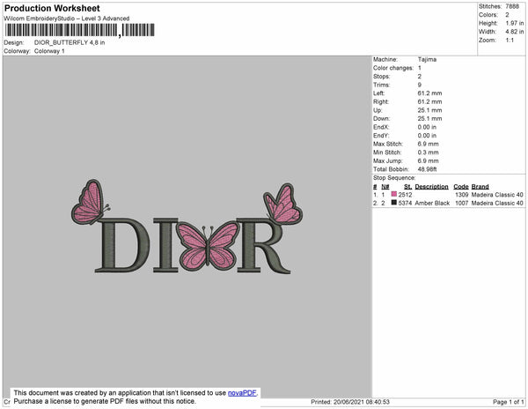Select the Width value 4.82 in

tap(515, 32)
